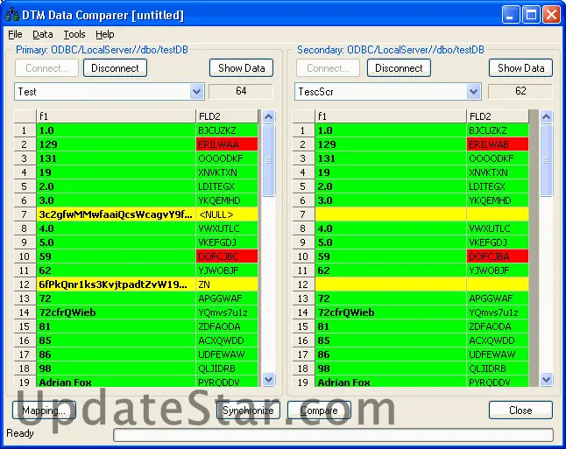Click the FLD2 column header in Secondary grid

[x=498, y=116]
